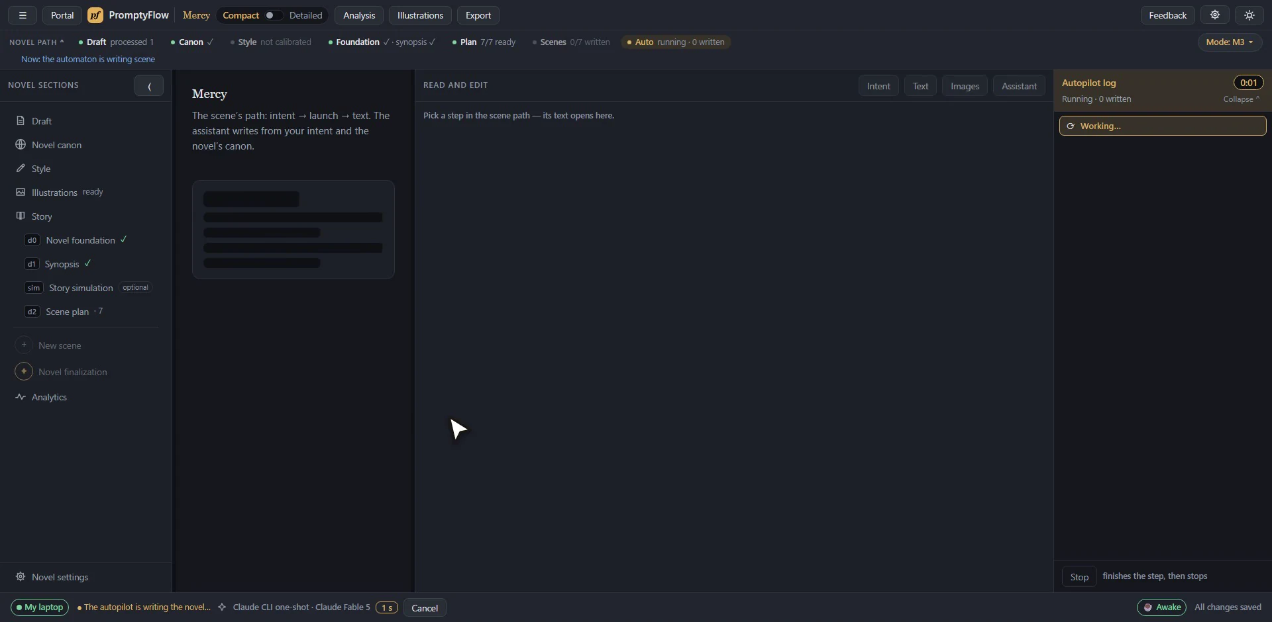This screenshot has height=622, width=1272.
Task: Click the Auto running status pill
Action: [x=676, y=42]
